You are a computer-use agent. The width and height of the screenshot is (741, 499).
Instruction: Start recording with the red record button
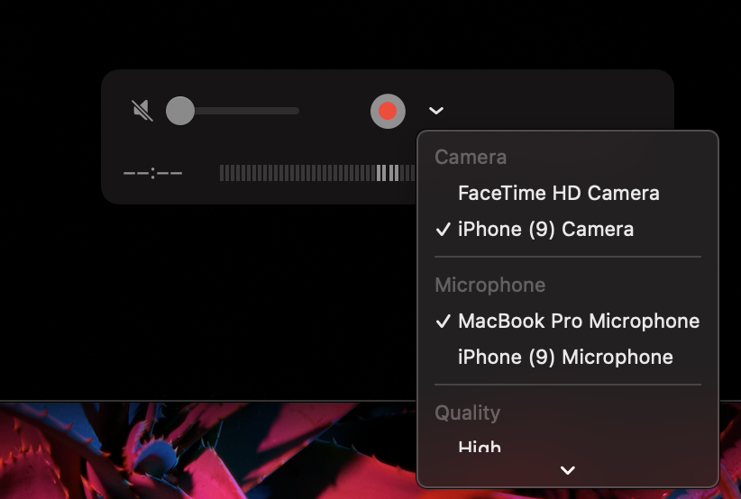point(388,111)
